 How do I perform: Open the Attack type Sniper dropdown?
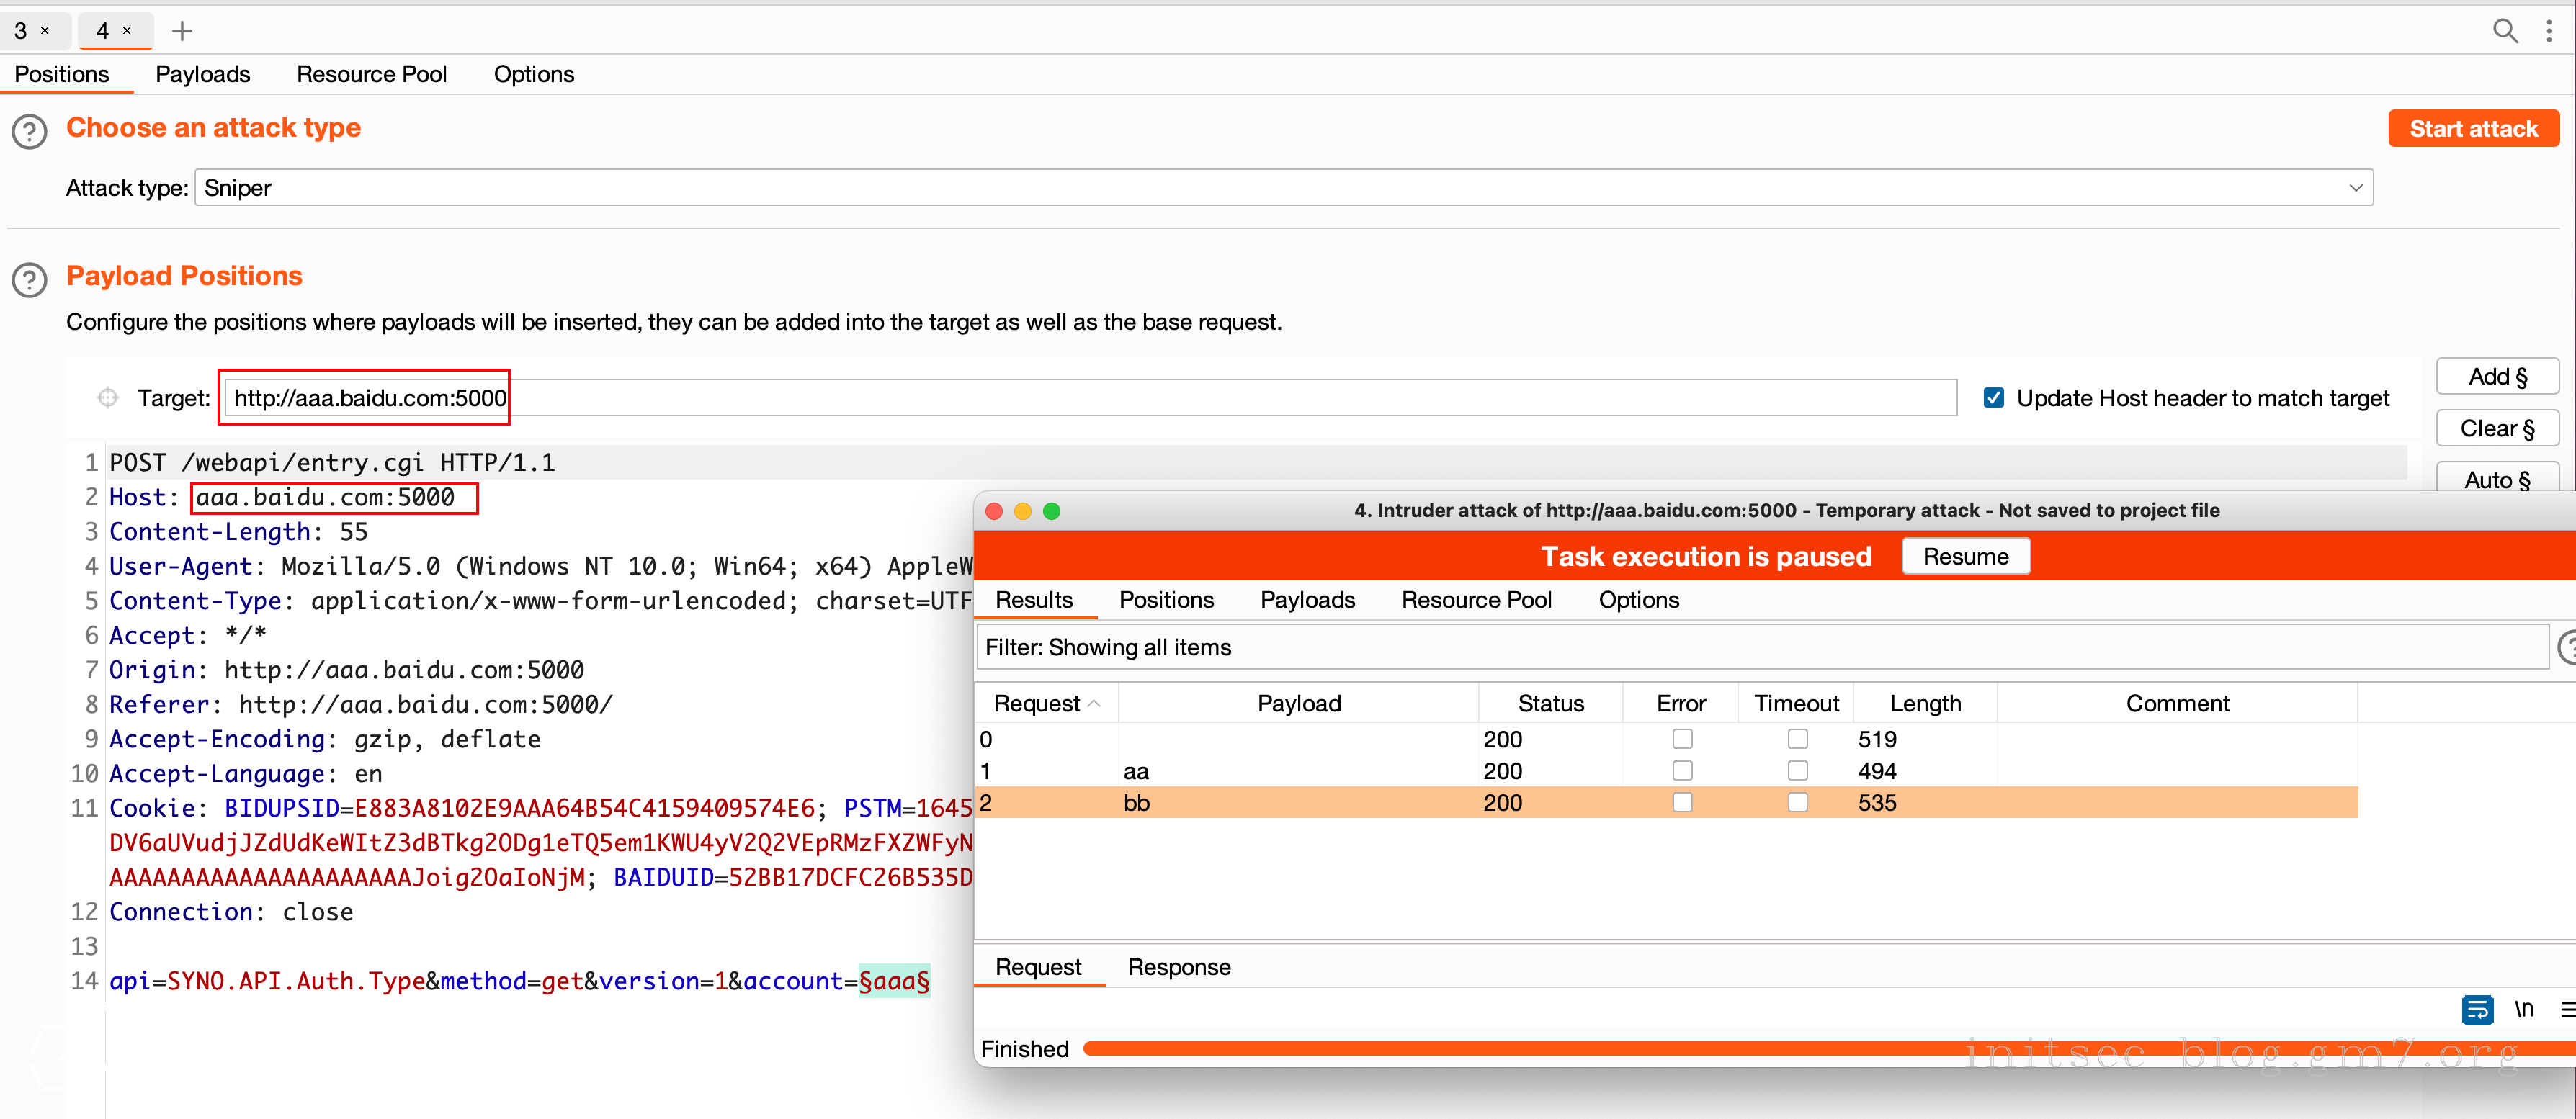(x=1283, y=188)
